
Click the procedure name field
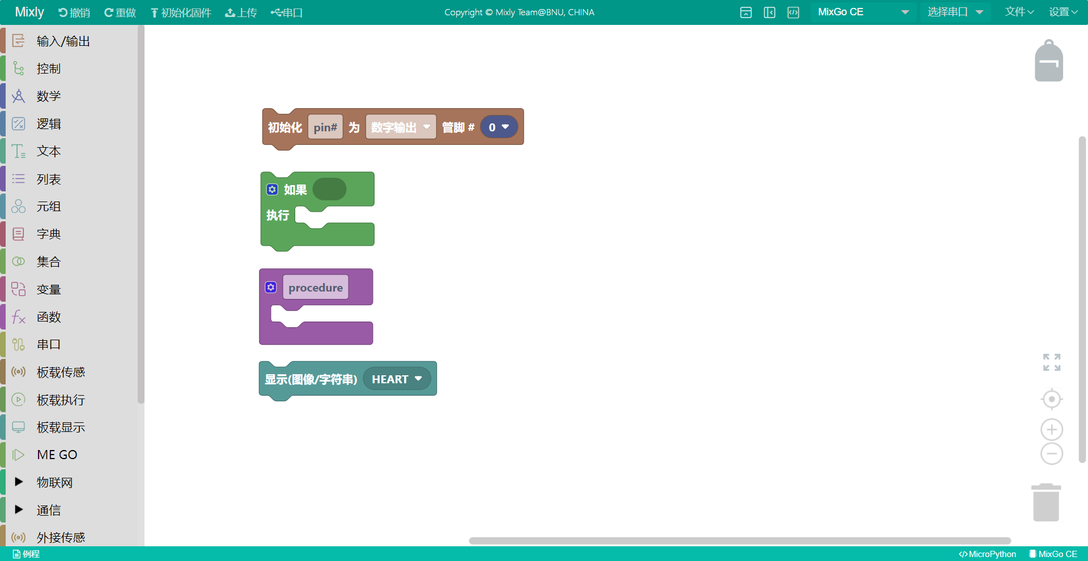[316, 287]
